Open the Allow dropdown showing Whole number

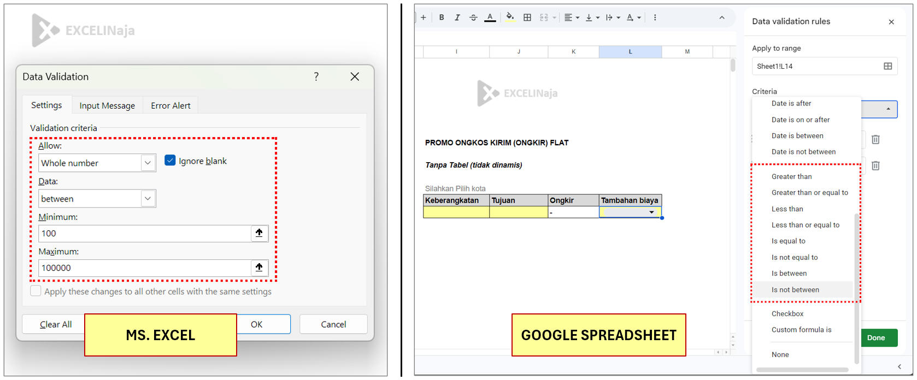(97, 163)
